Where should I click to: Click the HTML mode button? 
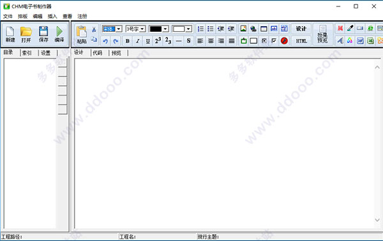point(301,41)
